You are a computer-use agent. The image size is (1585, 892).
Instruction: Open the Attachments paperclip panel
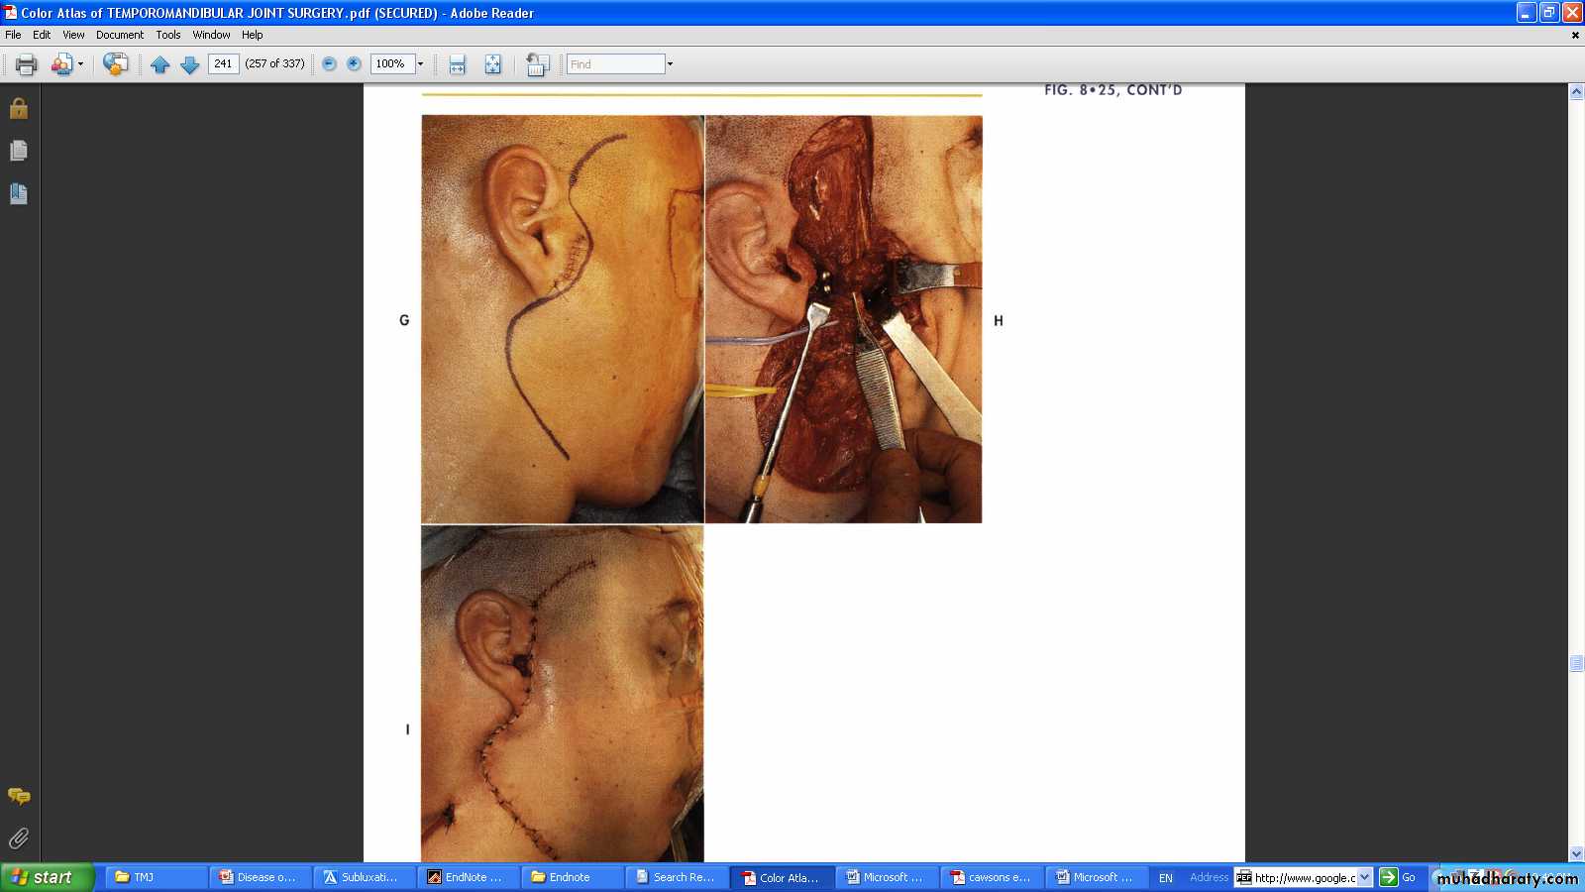18,838
